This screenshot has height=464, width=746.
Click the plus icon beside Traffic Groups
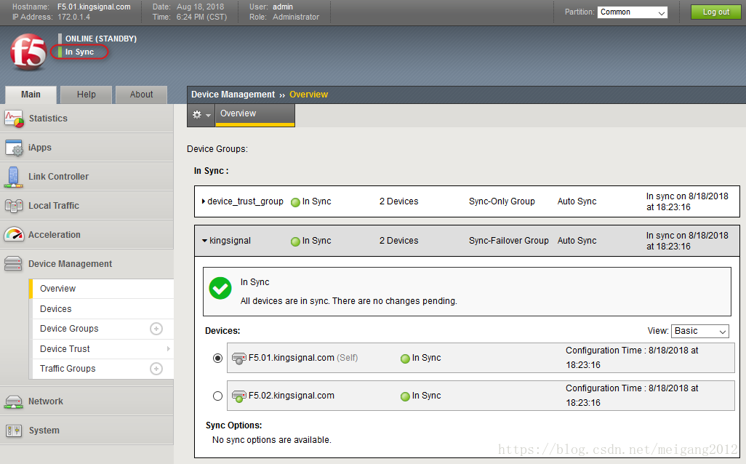pos(156,369)
